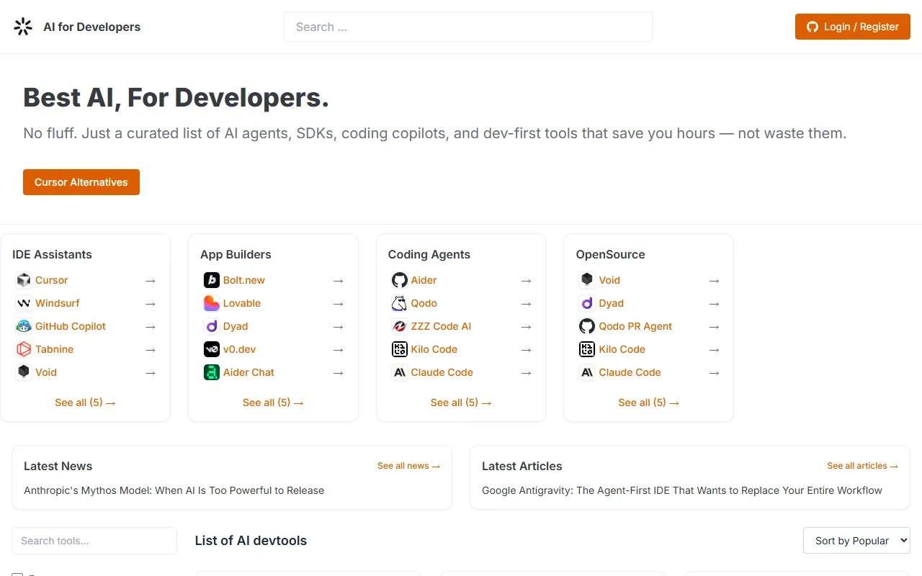
Task: Read the Anthropic's Mythos Model news headline
Action: pos(174,490)
